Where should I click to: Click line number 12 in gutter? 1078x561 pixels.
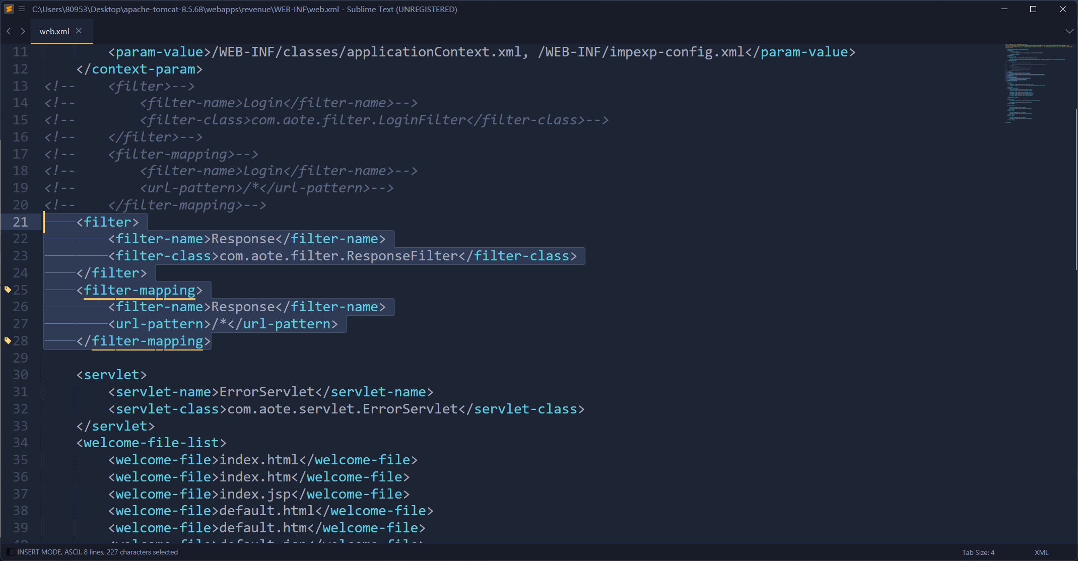point(20,69)
